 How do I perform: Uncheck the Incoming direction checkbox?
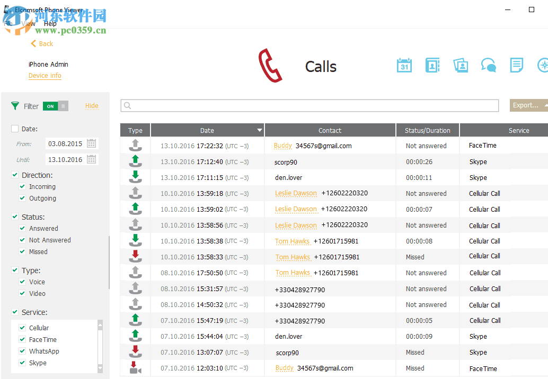coord(22,186)
